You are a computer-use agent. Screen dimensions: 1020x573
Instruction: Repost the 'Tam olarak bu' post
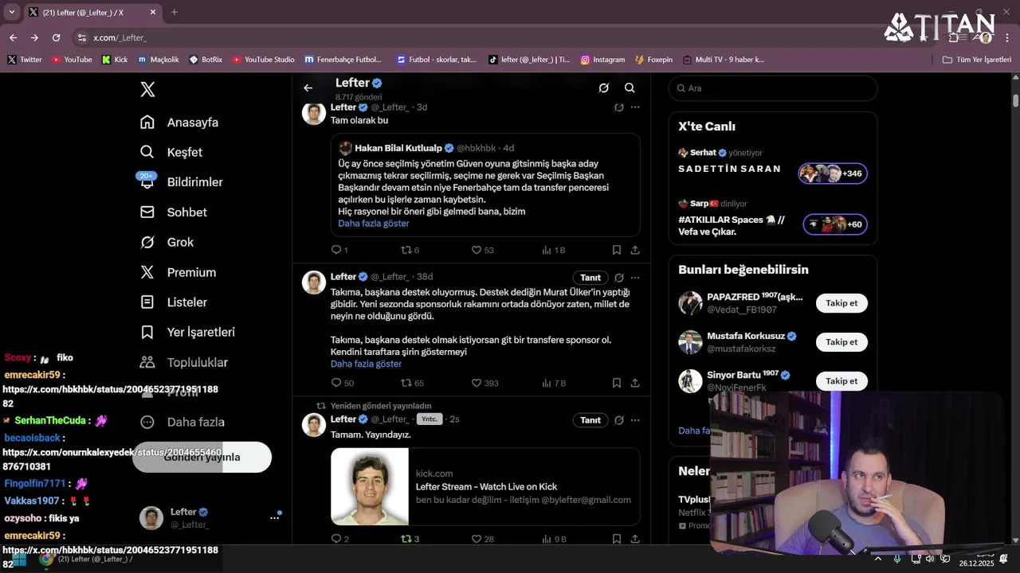coord(410,250)
